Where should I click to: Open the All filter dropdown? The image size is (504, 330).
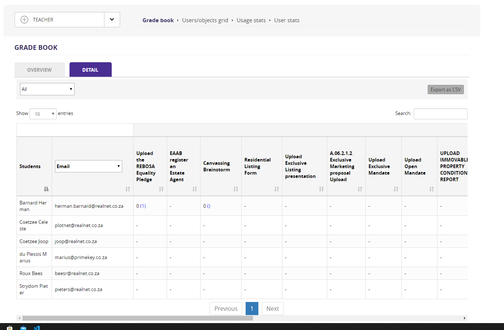tap(47, 89)
